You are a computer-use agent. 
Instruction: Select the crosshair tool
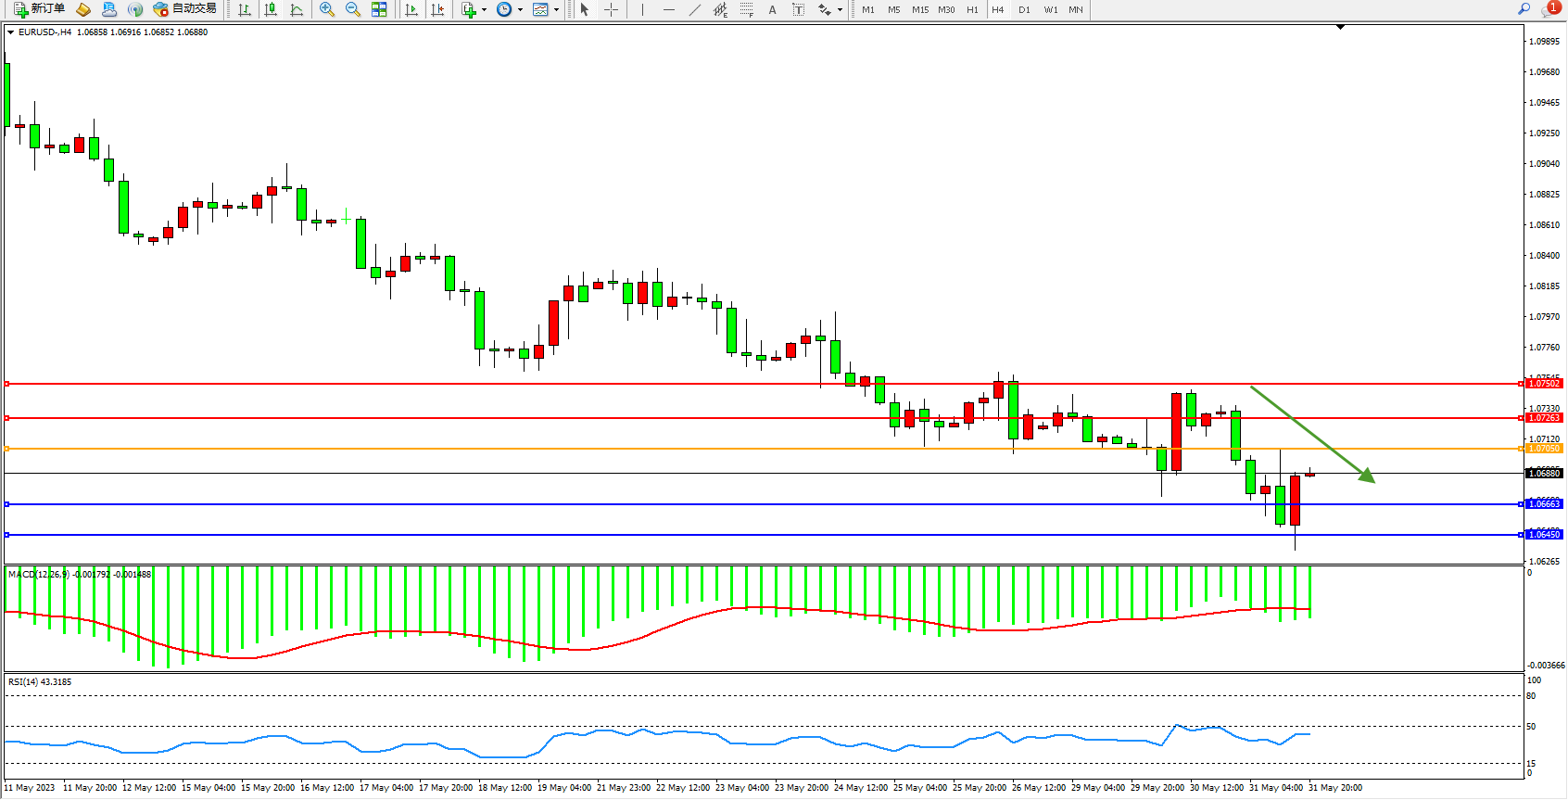(612, 9)
